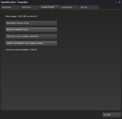Click Backup Game Files button
This screenshot has width=122, height=119.
(31, 30)
